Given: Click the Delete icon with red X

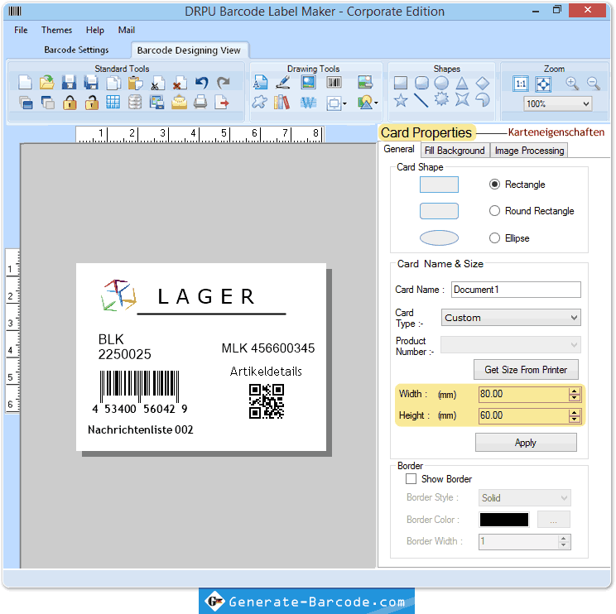Looking at the screenshot, I should click(x=180, y=83).
